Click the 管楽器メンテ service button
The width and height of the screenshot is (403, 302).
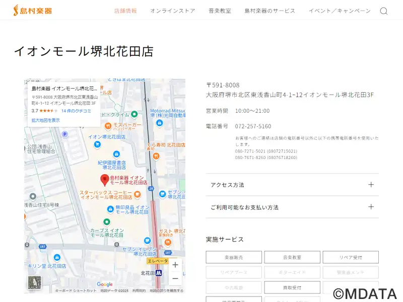tap(351, 272)
